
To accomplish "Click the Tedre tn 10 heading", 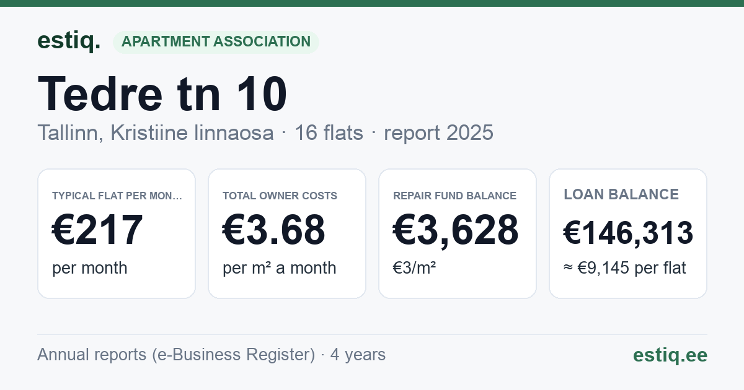I will pos(162,94).
